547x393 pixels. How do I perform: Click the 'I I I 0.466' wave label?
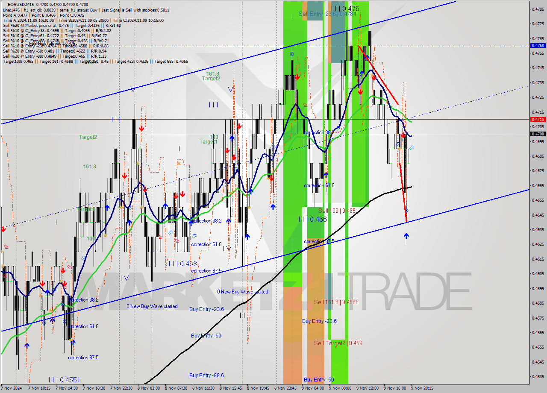pyautogui.click(x=313, y=219)
